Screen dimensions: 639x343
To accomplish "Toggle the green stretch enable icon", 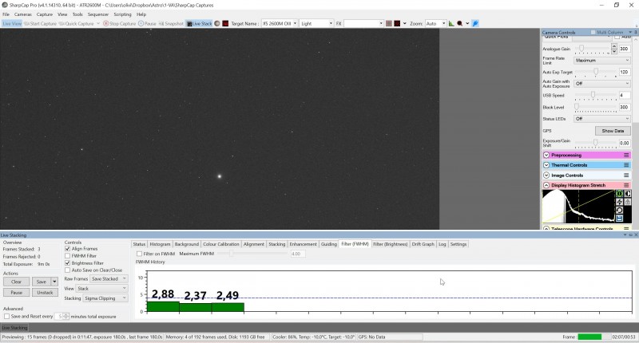I will pos(619,194).
